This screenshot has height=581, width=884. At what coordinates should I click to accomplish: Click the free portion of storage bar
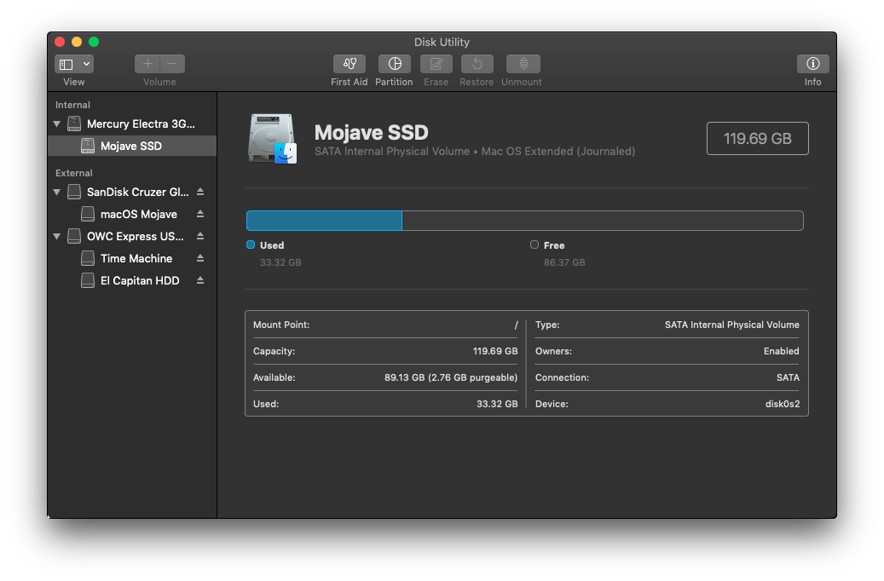click(x=603, y=221)
